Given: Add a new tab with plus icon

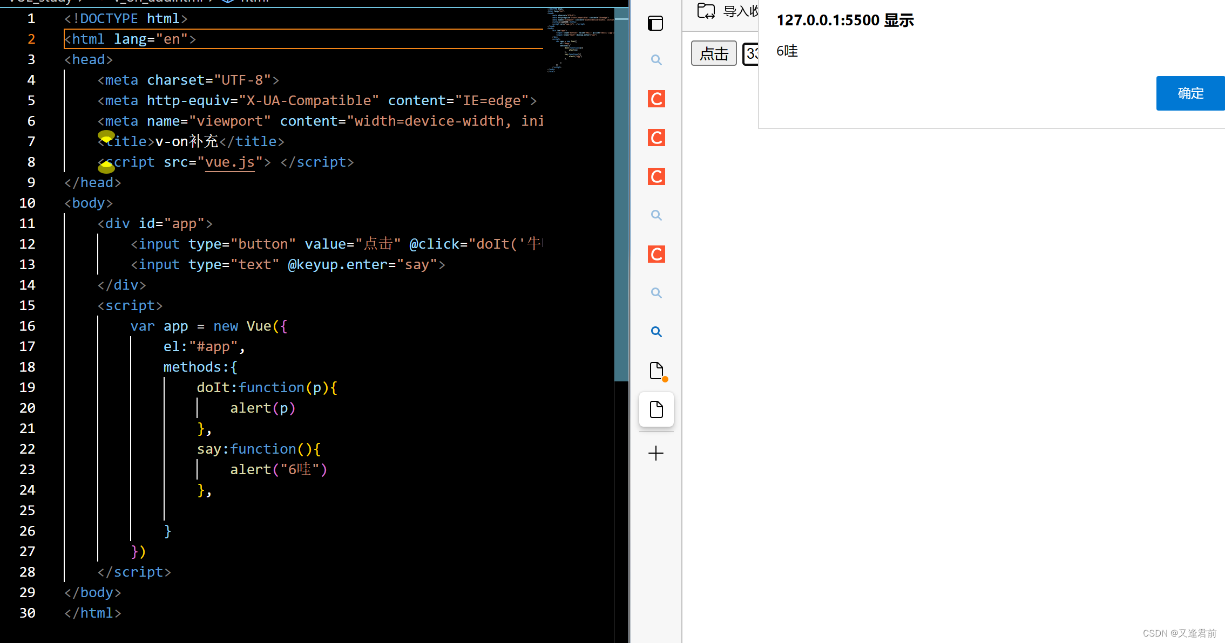Looking at the screenshot, I should click(656, 453).
